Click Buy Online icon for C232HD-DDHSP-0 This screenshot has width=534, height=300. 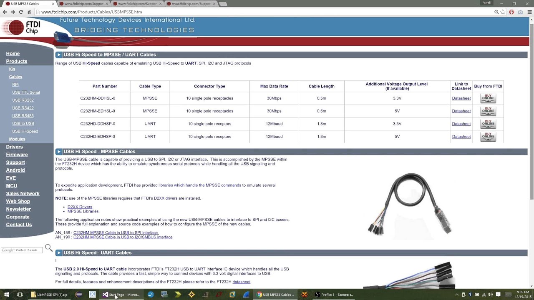(x=488, y=124)
